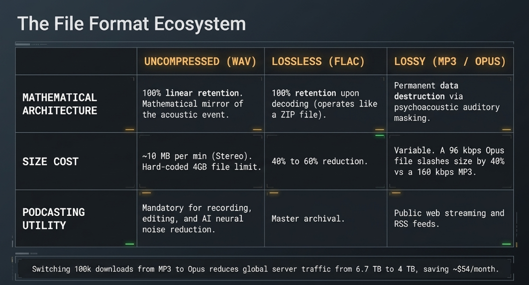Select the PODCASTING UTILITY row label
This screenshot has width=529, height=285.
point(54,218)
